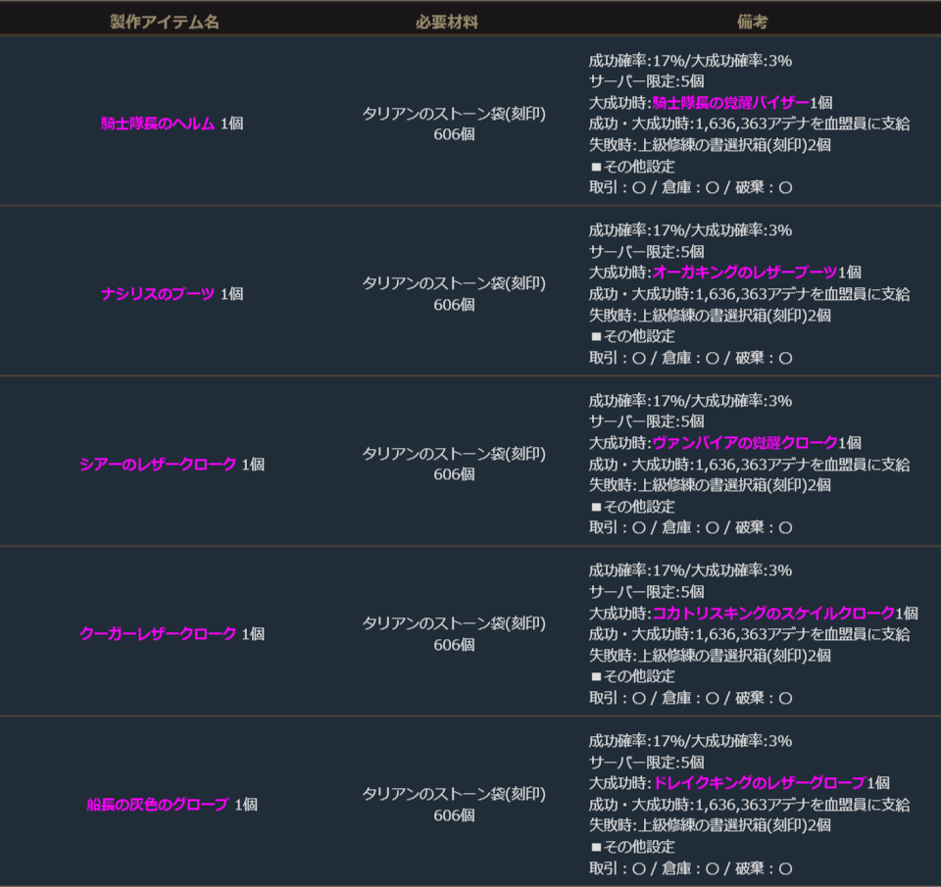Click サーバー限定:5個 in the ナシリスのブーツ row
Viewport: 941px width, 887px height.
(x=646, y=252)
